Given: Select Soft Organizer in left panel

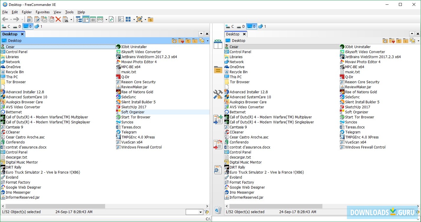Looking at the screenshot, I should 133,112.
